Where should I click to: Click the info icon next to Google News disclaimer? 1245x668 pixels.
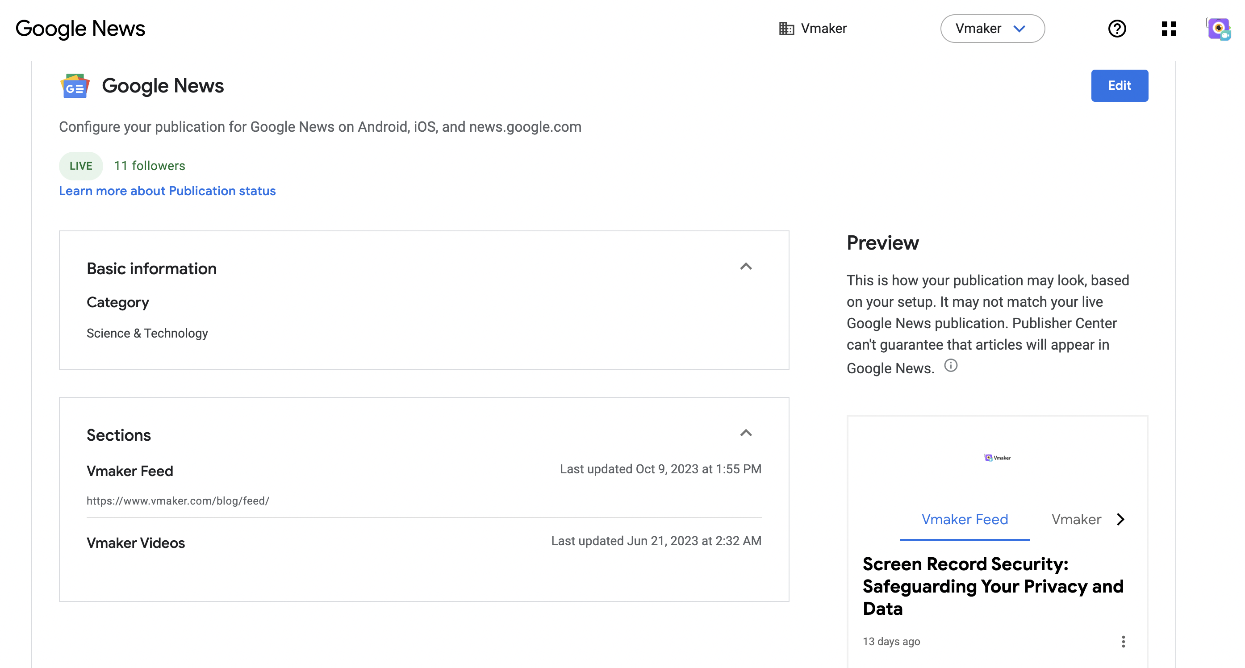(x=951, y=366)
